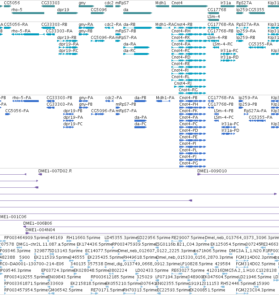Click transcript gny-RB

pos(86,31)
